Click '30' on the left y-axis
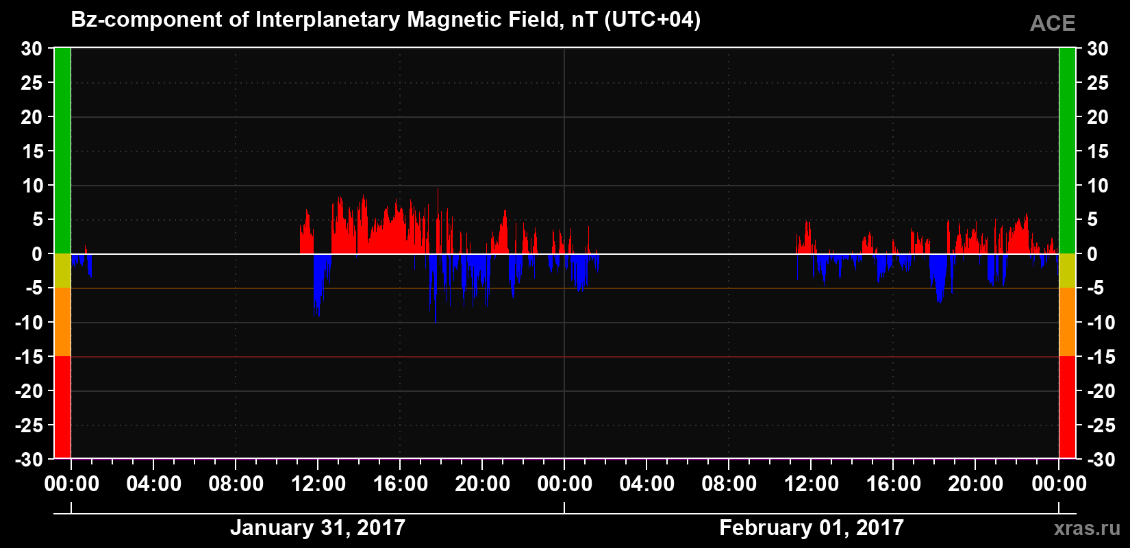Image resolution: width=1130 pixels, height=548 pixels. pyautogui.click(x=32, y=49)
